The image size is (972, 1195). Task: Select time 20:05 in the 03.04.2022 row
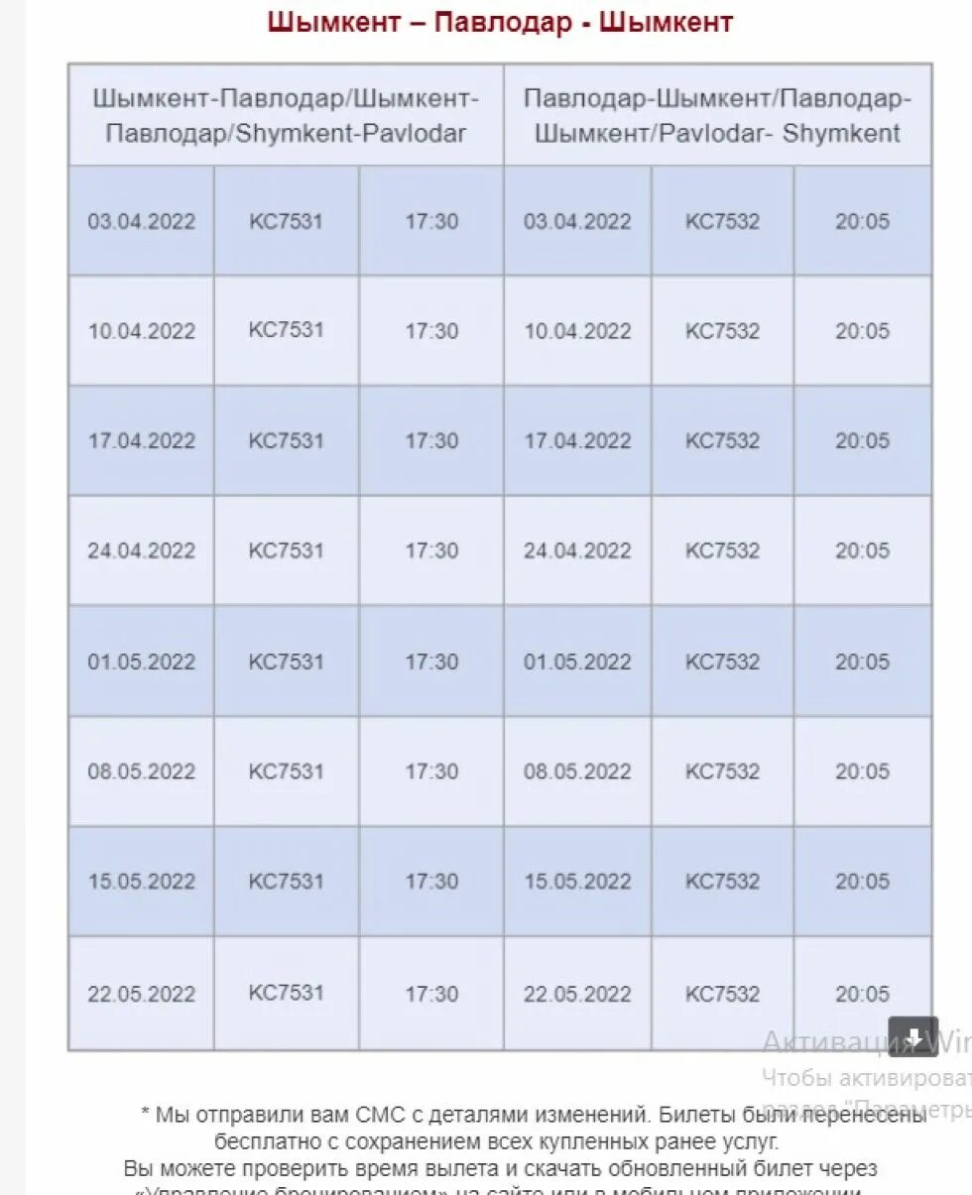(x=863, y=220)
